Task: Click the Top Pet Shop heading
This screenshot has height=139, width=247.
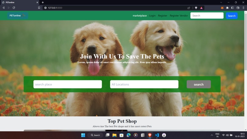Action: coord(122,121)
